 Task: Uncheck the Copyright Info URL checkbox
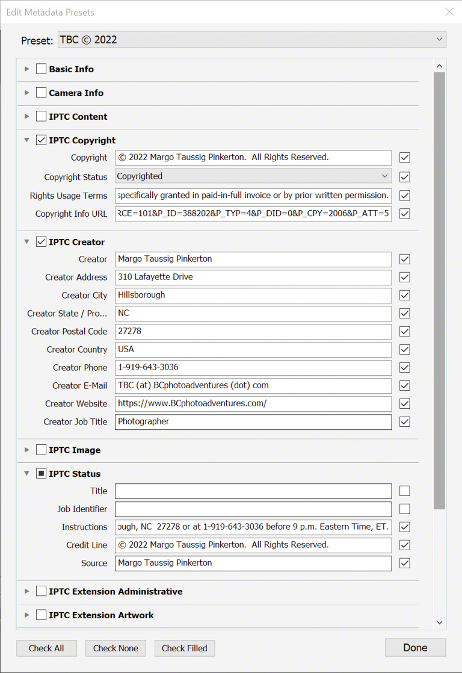point(404,214)
